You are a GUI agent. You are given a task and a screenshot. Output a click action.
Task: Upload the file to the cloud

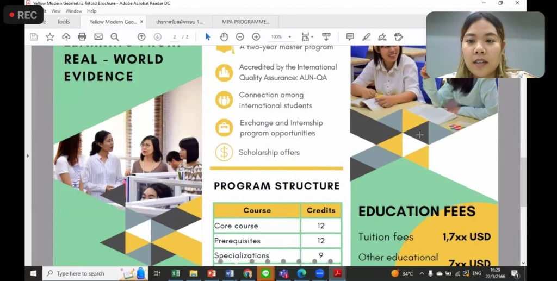tap(66, 37)
